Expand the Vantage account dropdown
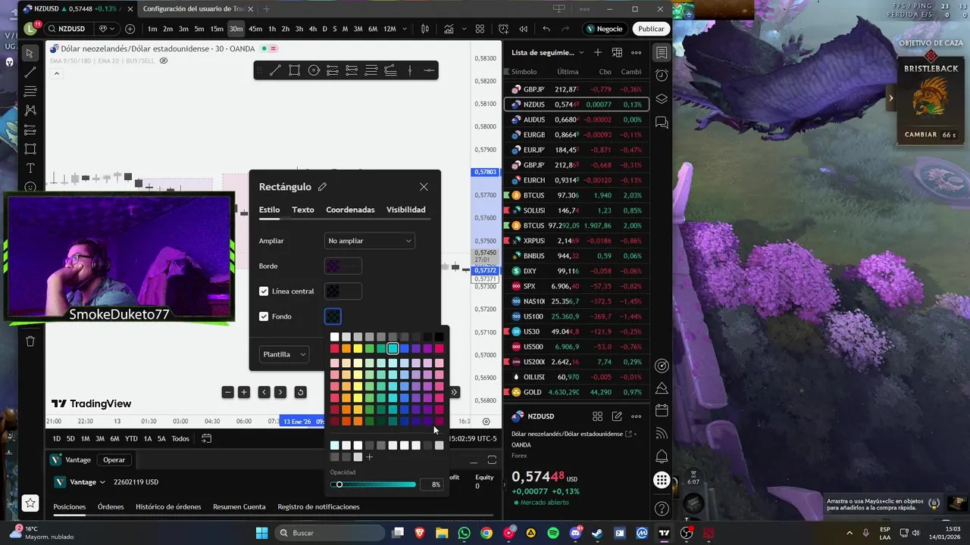970x545 pixels. [x=102, y=482]
